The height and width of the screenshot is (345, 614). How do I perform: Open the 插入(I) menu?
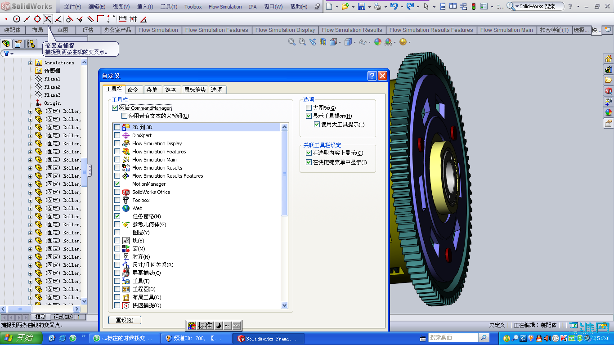tap(145, 7)
